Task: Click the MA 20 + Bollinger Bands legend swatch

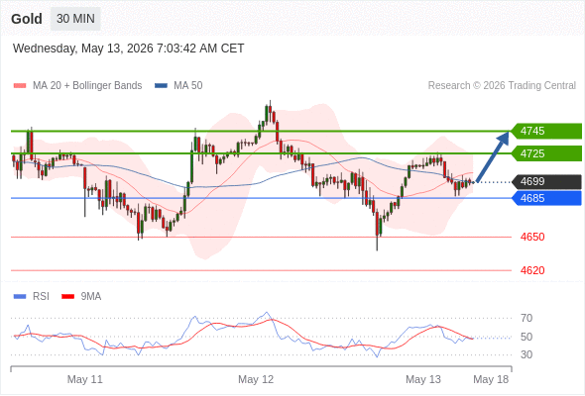Action: tap(20, 86)
